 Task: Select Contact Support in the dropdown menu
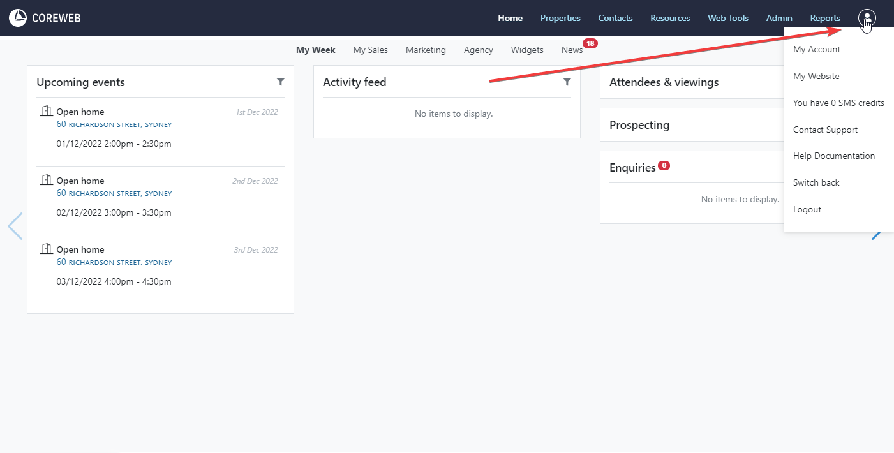(825, 130)
